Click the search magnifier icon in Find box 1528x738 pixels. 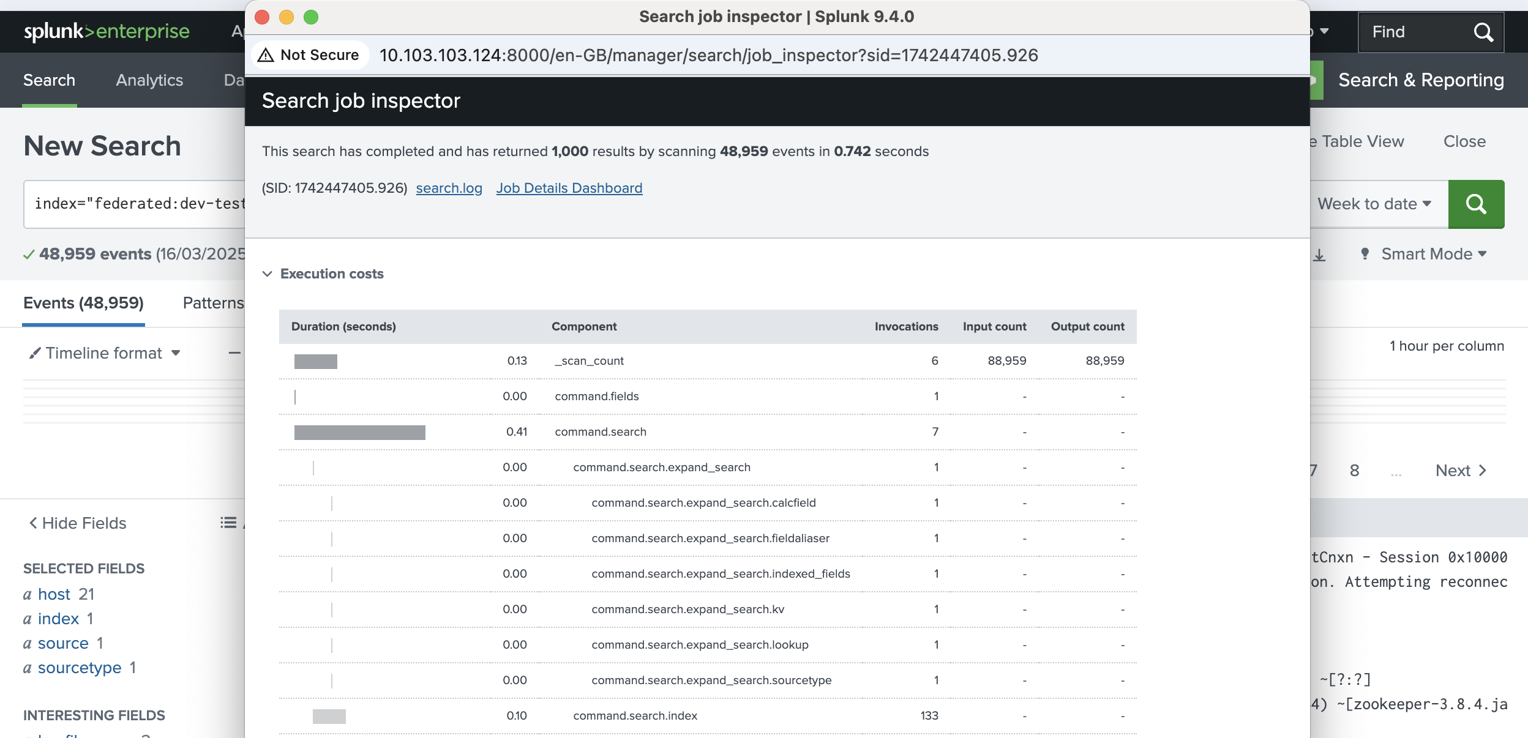tap(1483, 32)
